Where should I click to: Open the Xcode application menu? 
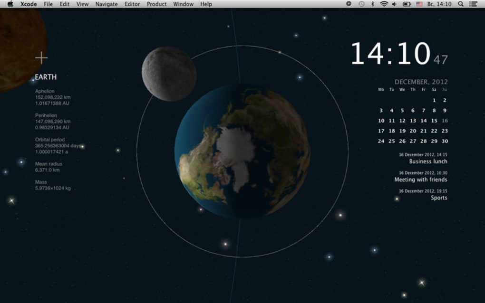(x=29, y=4)
